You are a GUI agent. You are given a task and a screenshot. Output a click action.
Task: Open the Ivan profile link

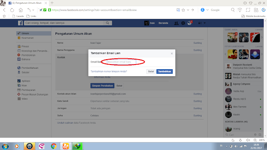[x=149, y=23]
